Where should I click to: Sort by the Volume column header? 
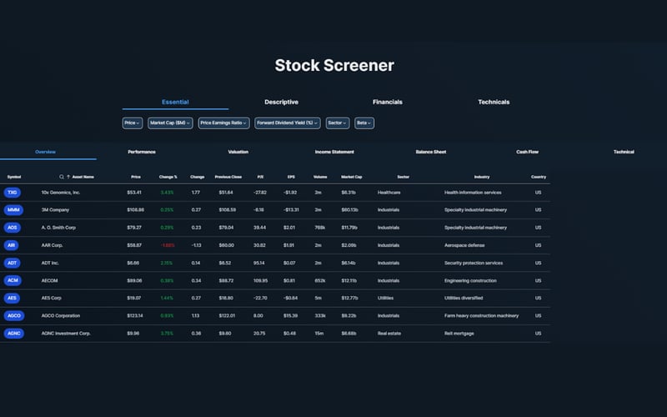(x=320, y=177)
